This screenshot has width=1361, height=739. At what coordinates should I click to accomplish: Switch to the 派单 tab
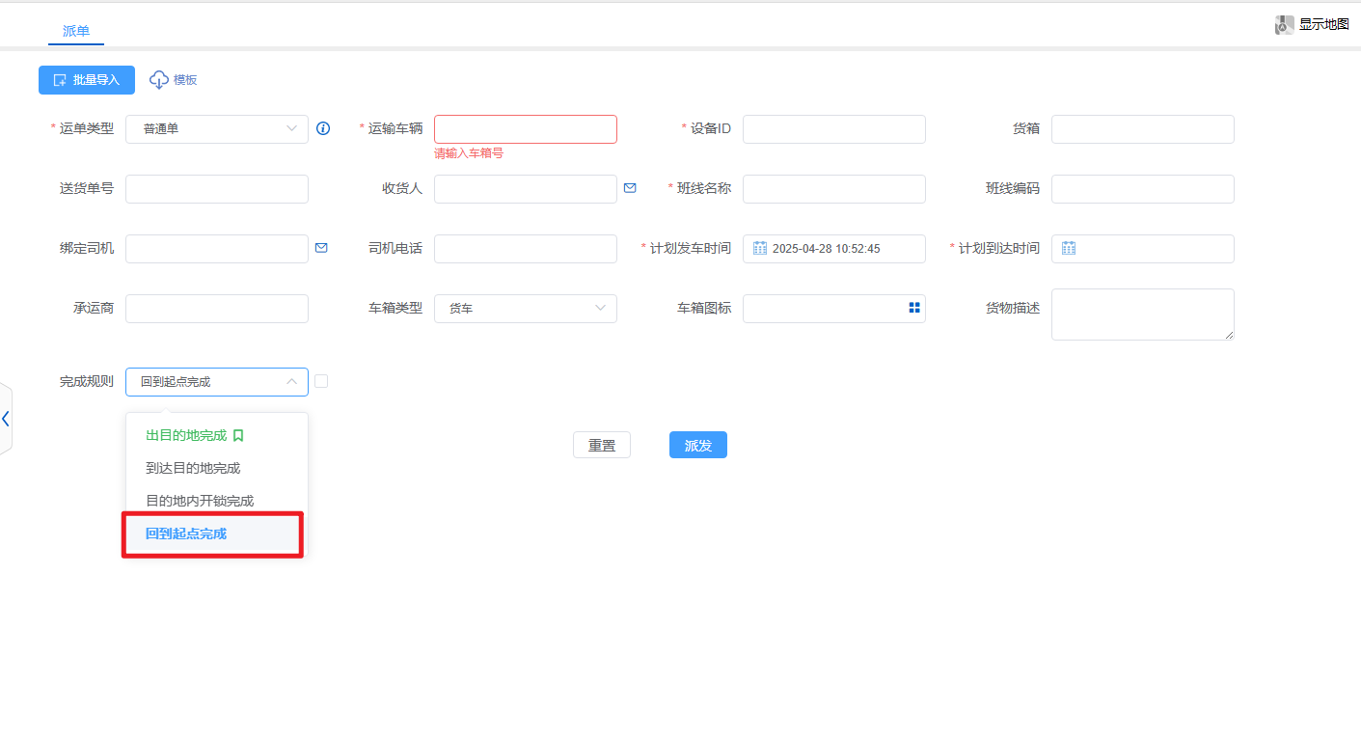click(x=76, y=31)
